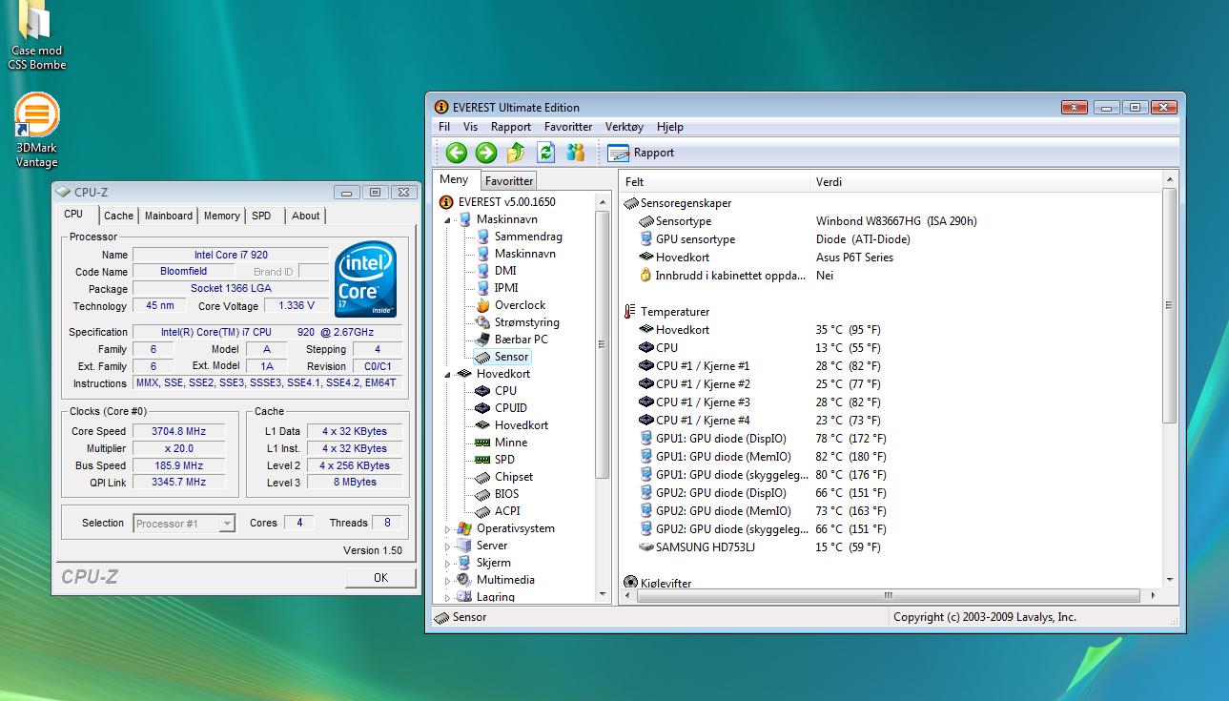The width and height of the screenshot is (1229, 701).
Task: Open the Verktøy menu
Action: pos(625,127)
